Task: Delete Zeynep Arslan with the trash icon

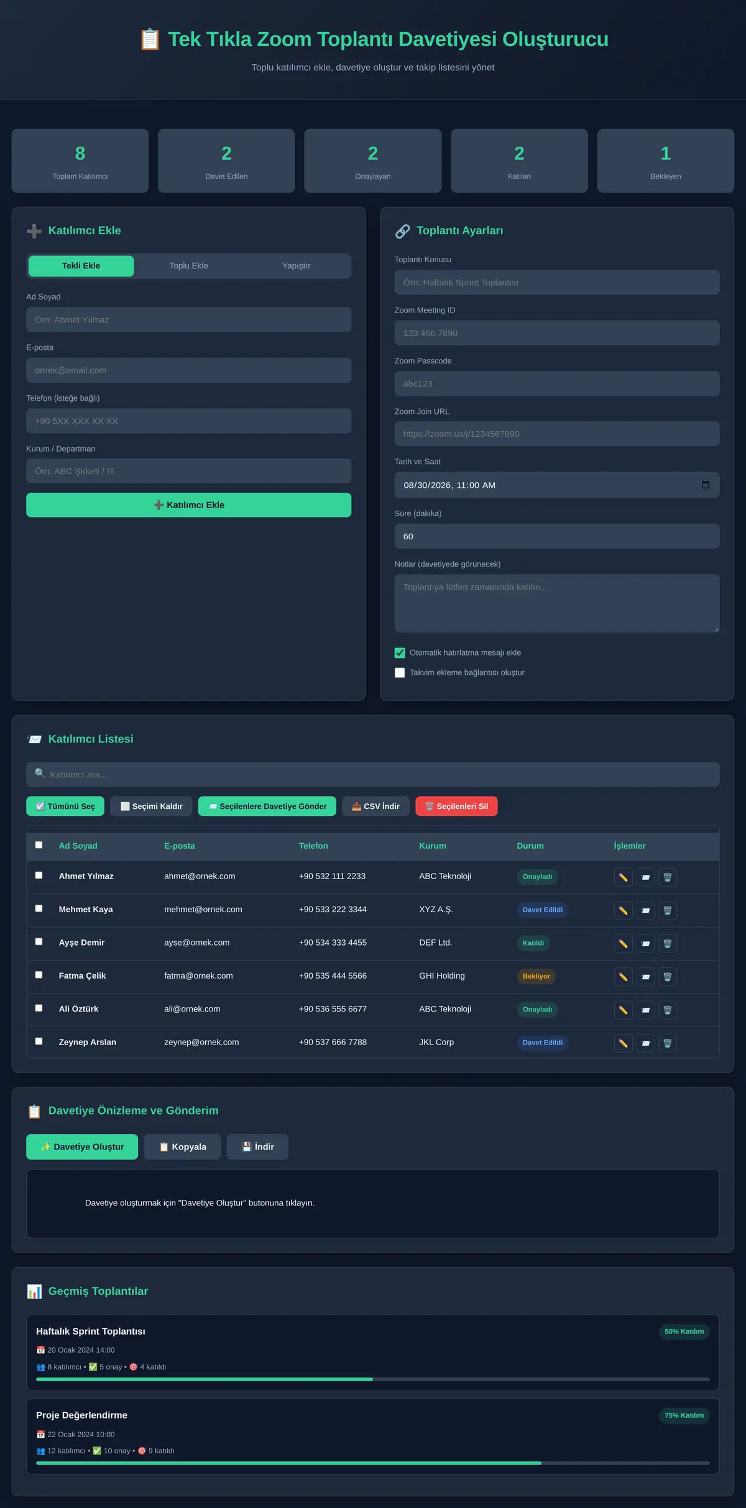Action: point(668,1043)
